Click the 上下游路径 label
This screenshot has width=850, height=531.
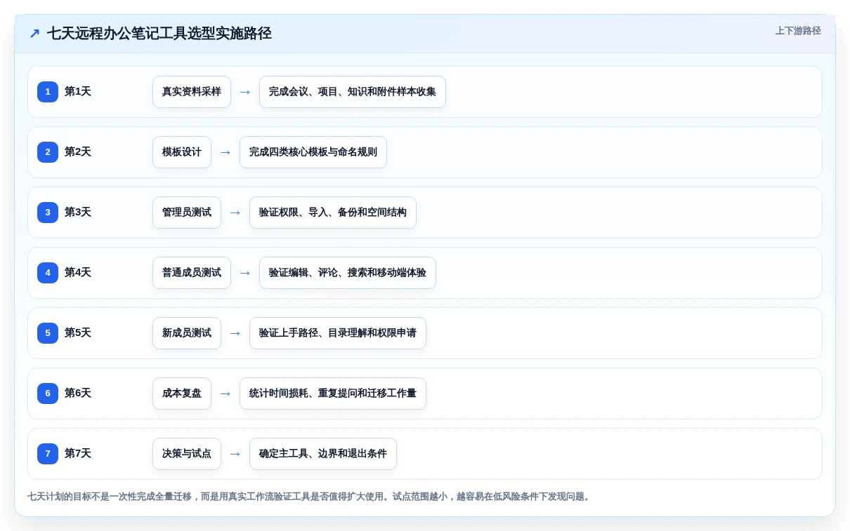(798, 31)
